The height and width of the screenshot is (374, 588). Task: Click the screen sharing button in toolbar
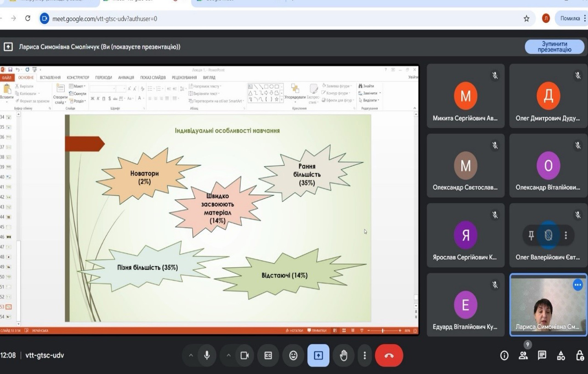(x=318, y=355)
